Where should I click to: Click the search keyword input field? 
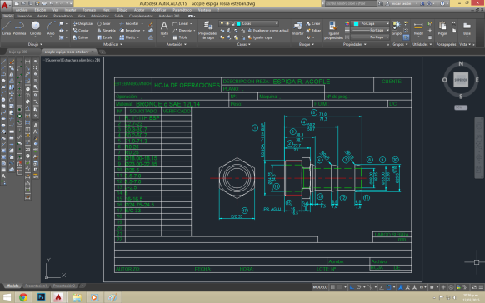(x=351, y=3)
